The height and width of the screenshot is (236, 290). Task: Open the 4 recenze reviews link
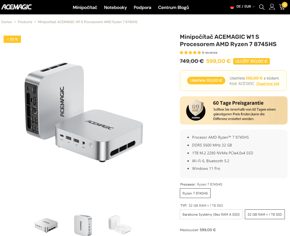209,53
